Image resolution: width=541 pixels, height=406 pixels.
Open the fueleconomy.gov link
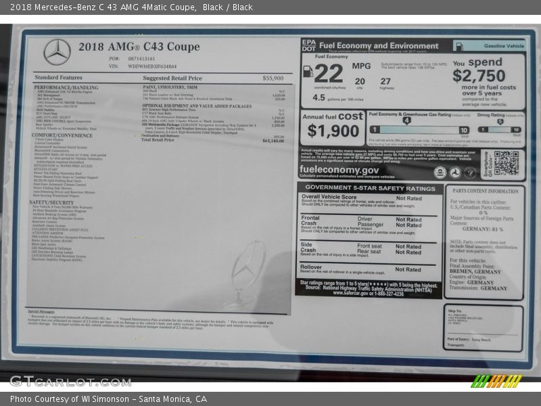(339, 170)
